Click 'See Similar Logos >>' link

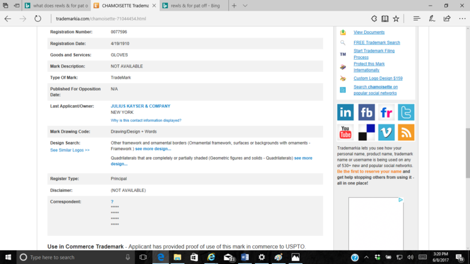coord(70,150)
